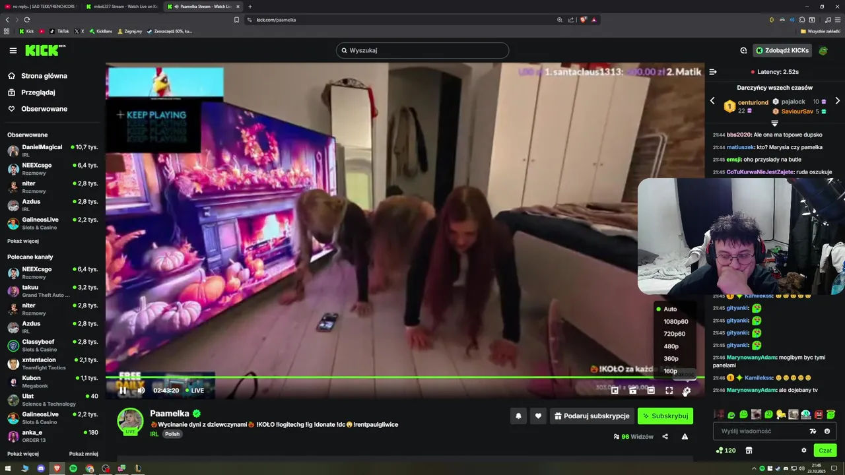Expand the gifters leaderboard chevron
845x475 pixels.
[775, 123]
